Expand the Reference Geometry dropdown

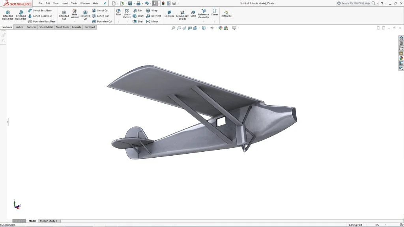click(x=204, y=22)
